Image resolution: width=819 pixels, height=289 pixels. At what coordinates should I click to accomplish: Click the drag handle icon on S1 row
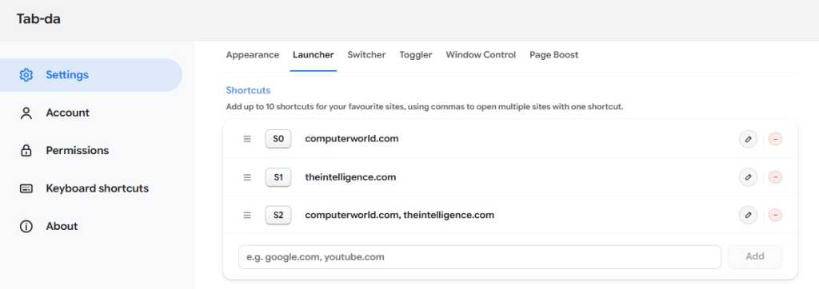click(248, 177)
